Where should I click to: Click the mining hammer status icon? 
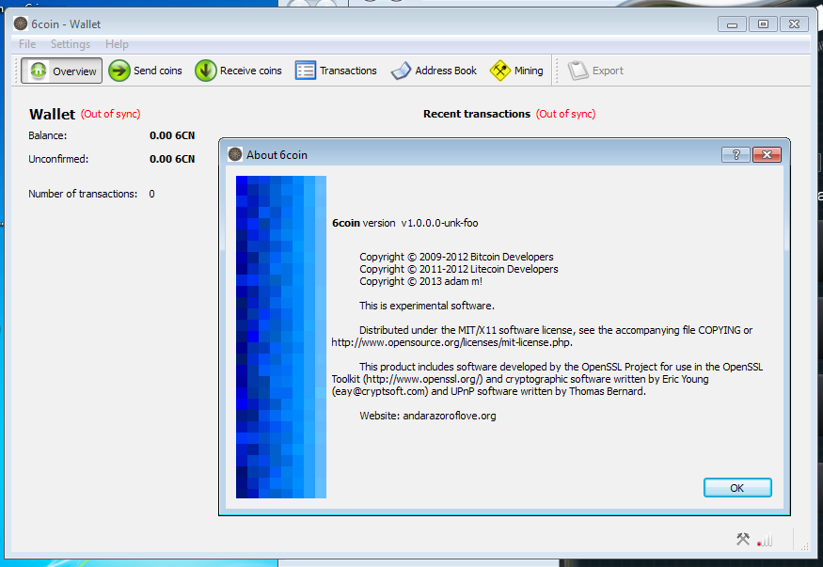point(743,539)
